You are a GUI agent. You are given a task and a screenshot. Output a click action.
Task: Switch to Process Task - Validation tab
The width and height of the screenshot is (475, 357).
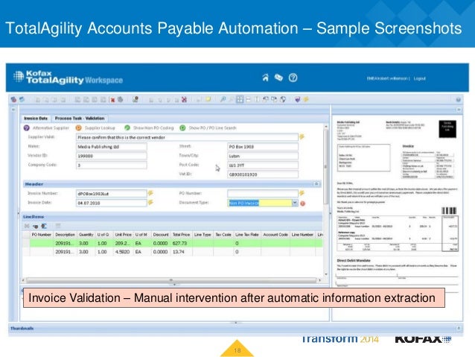(x=80, y=119)
